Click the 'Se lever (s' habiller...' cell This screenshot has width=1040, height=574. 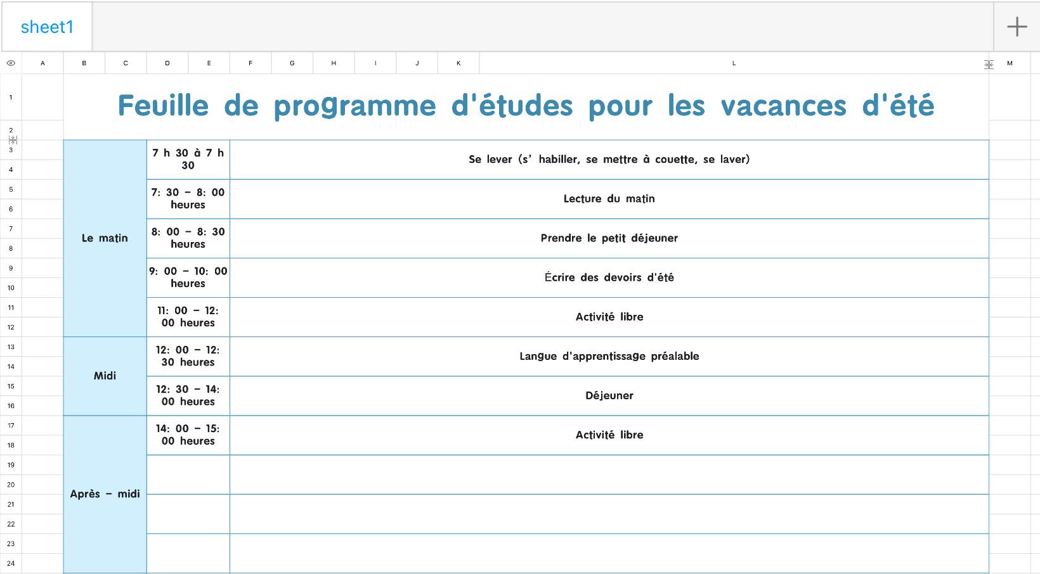(609, 160)
